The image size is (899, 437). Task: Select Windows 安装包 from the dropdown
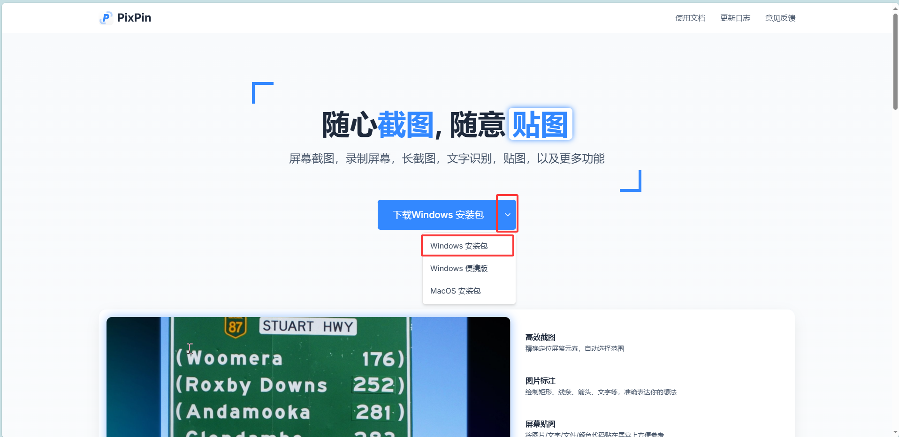[458, 246]
